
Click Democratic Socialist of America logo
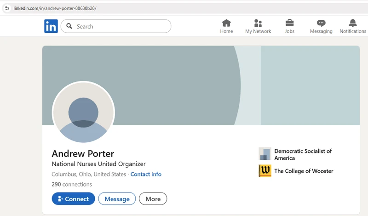point(265,154)
